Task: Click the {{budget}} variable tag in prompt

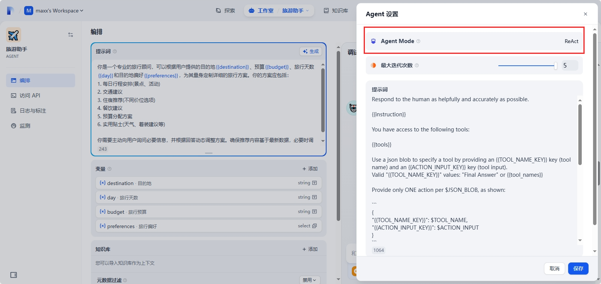Action: click(x=277, y=67)
